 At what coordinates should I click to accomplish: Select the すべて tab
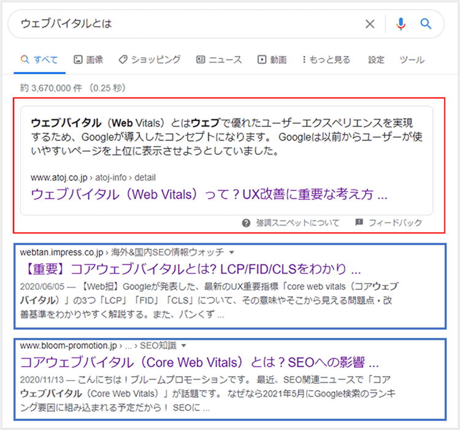(x=40, y=60)
